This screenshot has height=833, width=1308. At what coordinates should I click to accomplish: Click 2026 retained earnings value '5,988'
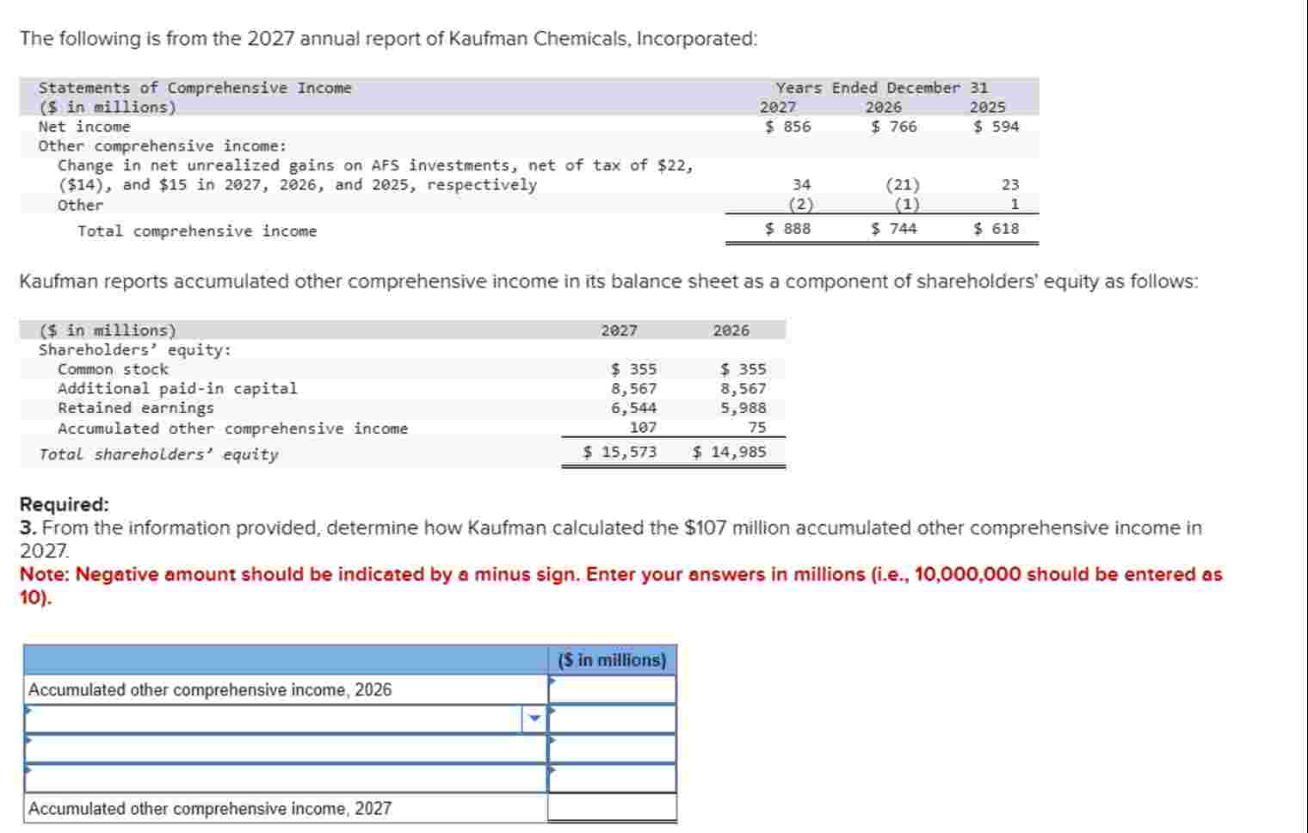click(x=743, y=409)
